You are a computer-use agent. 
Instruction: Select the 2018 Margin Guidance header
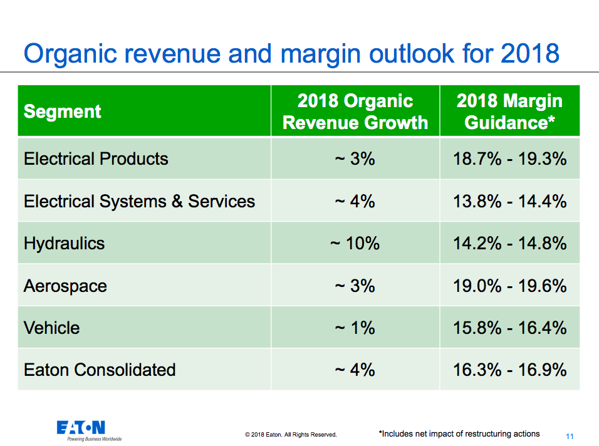coord(509,111)
